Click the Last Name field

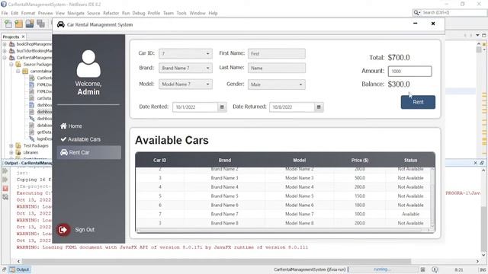coord(276,68)
